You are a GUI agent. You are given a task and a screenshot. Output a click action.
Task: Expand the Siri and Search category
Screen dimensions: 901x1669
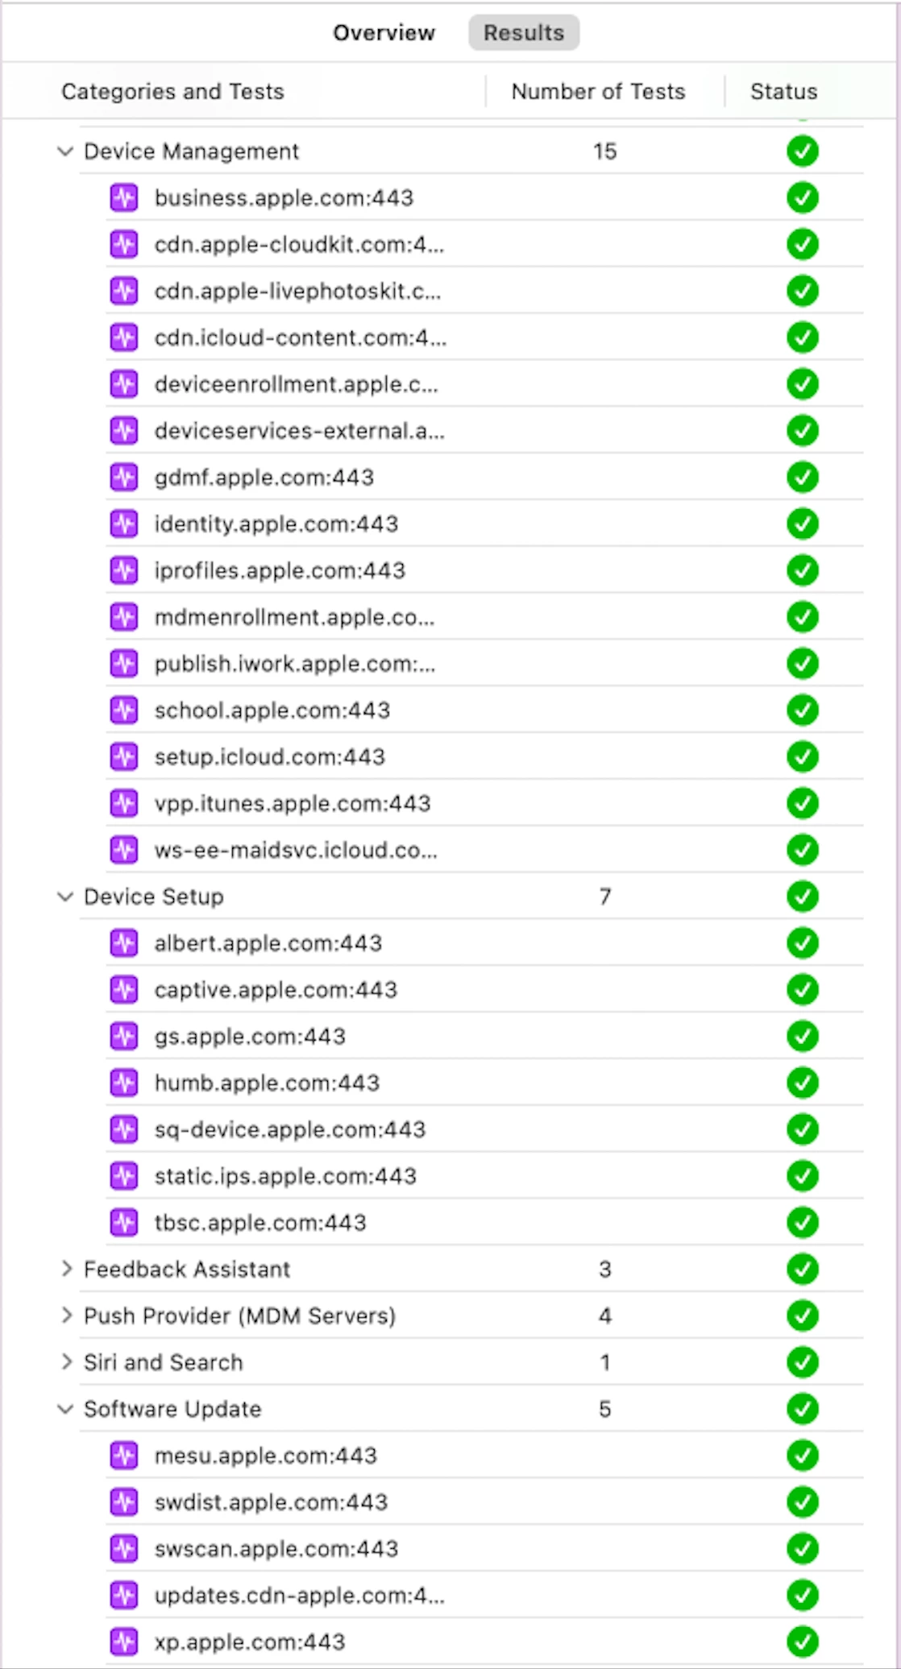pos(65,1362)
